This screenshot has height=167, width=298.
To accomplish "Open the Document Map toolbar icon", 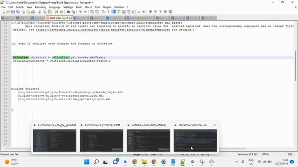I will [123, 12].
